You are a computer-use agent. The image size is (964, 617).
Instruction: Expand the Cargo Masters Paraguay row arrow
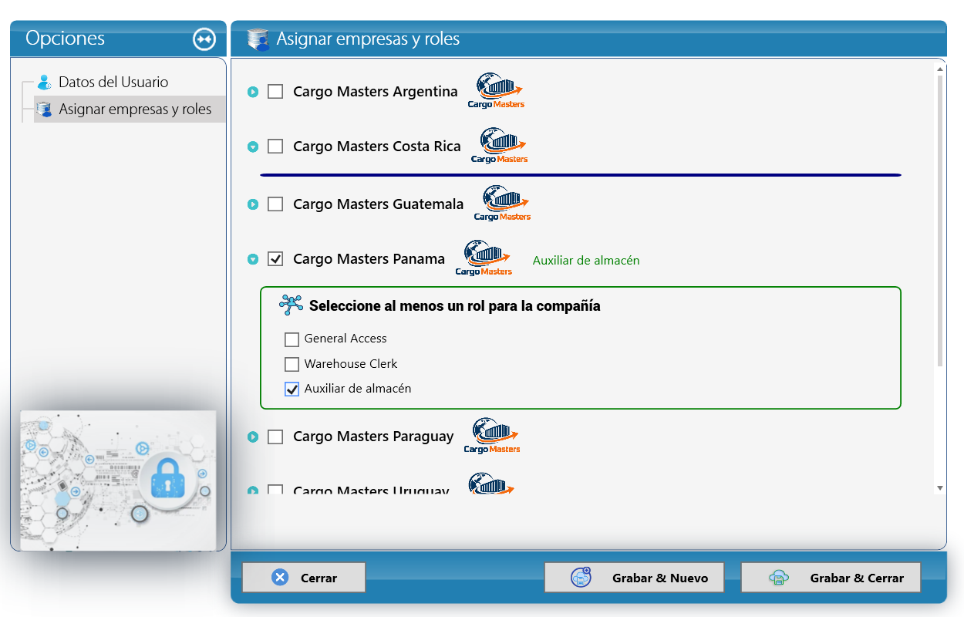pyautogui.click(x=252, y=437)
